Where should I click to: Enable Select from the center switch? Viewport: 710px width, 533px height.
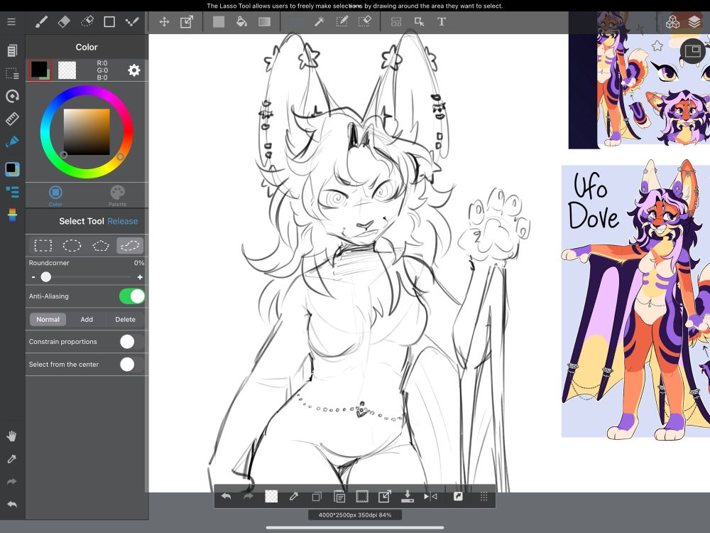(x=132, y=365)
